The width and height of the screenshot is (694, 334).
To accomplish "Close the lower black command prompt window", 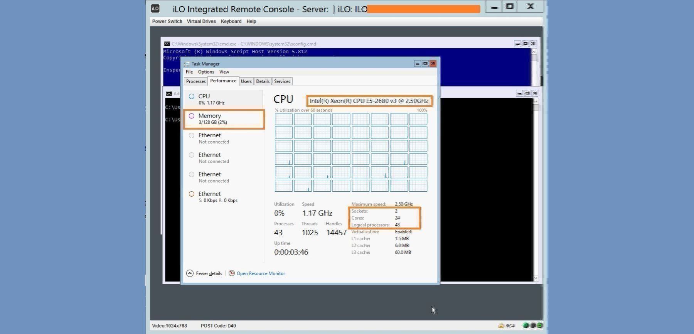I will pos(535,93).
